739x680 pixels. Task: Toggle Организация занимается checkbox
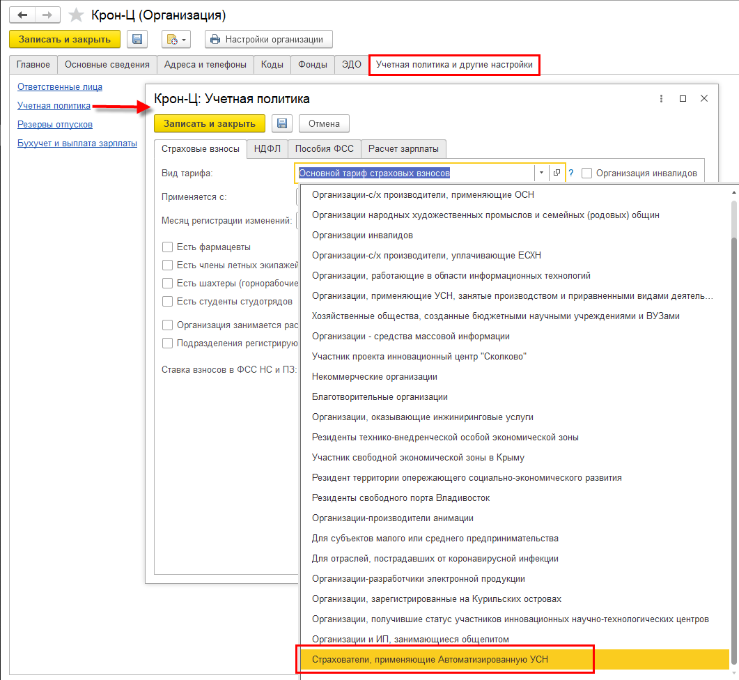click(167, 325)
